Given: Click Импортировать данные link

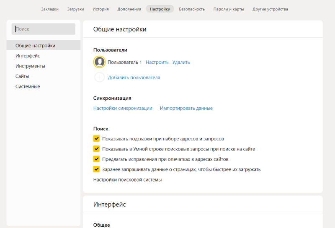Looking at the screenshot, I should click(186, 108).
